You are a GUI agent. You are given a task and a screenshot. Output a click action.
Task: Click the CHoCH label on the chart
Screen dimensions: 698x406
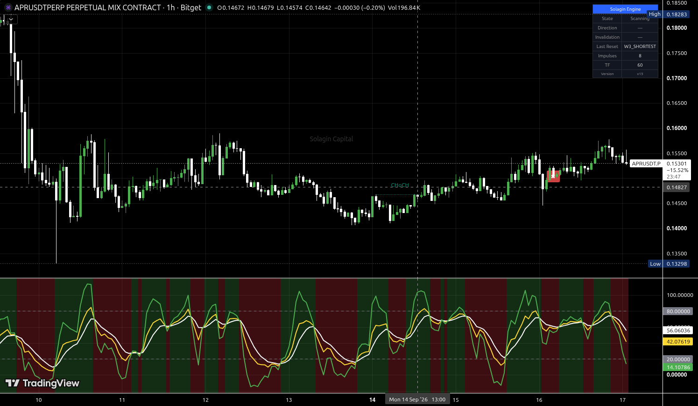point(400,186)
